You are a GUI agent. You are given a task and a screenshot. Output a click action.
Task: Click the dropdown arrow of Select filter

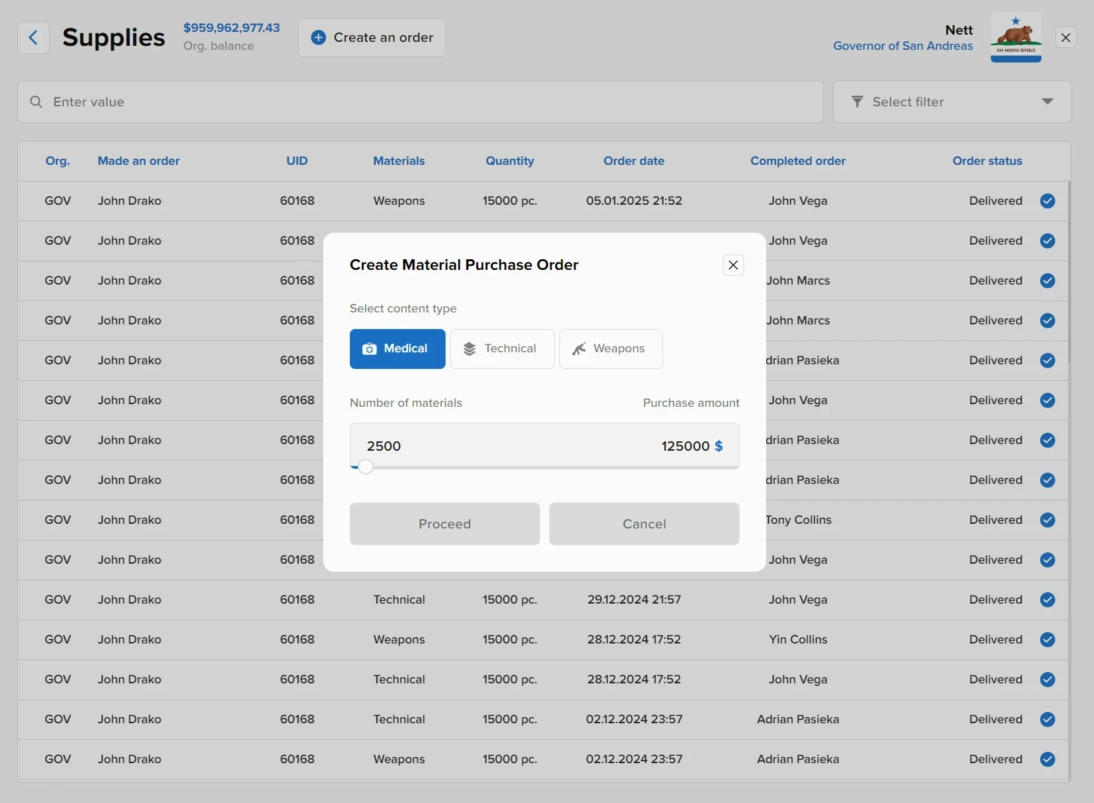pyautogui.click(x=1047, y=102)
